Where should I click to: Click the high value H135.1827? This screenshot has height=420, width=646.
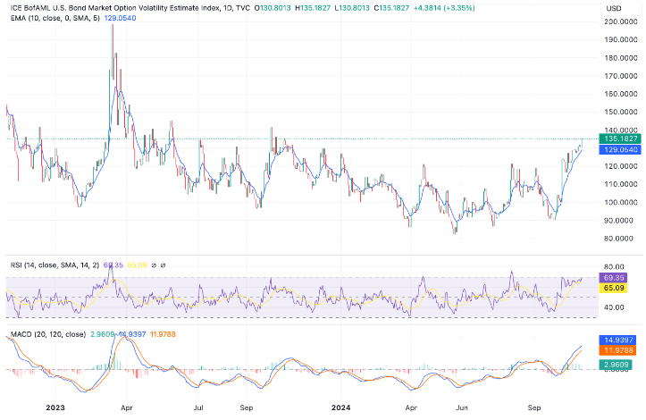(x=313, y=8)
